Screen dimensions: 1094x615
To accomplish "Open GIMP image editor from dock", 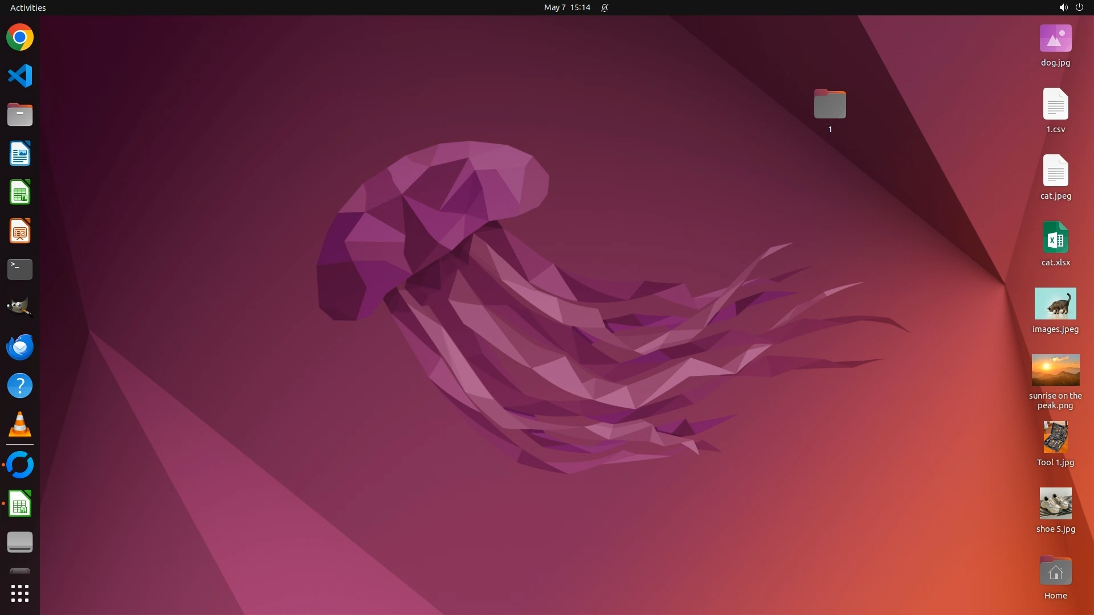I will [x=20, y=307].
